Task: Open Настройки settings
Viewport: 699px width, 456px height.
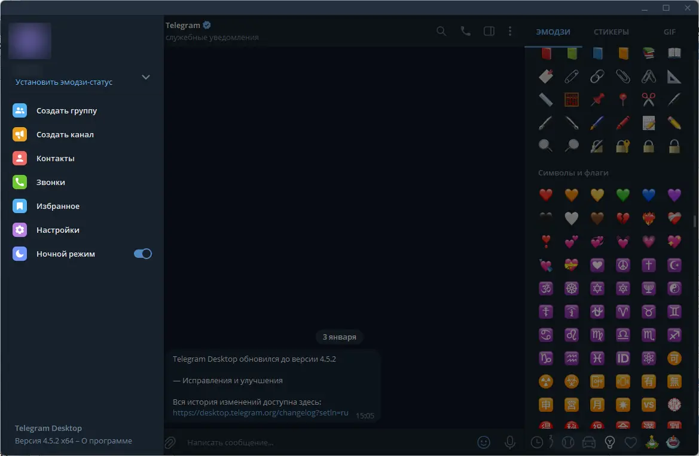Action: (x=82, y=230)
